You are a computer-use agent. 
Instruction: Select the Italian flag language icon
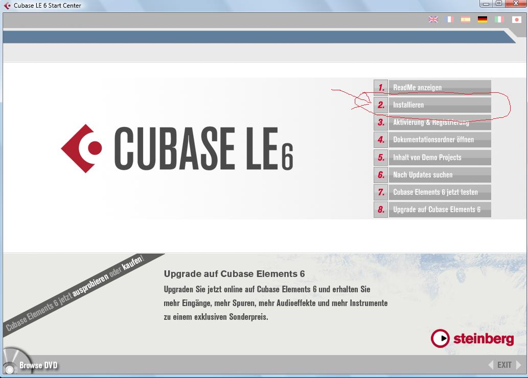tap(499, 19)
